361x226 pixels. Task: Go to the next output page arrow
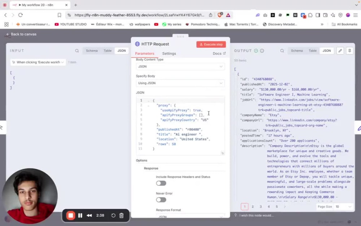click(x=285, y=206)
